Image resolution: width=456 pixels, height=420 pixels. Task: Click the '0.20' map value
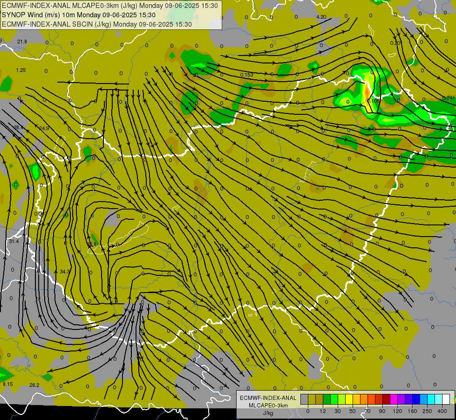[395, 43]
